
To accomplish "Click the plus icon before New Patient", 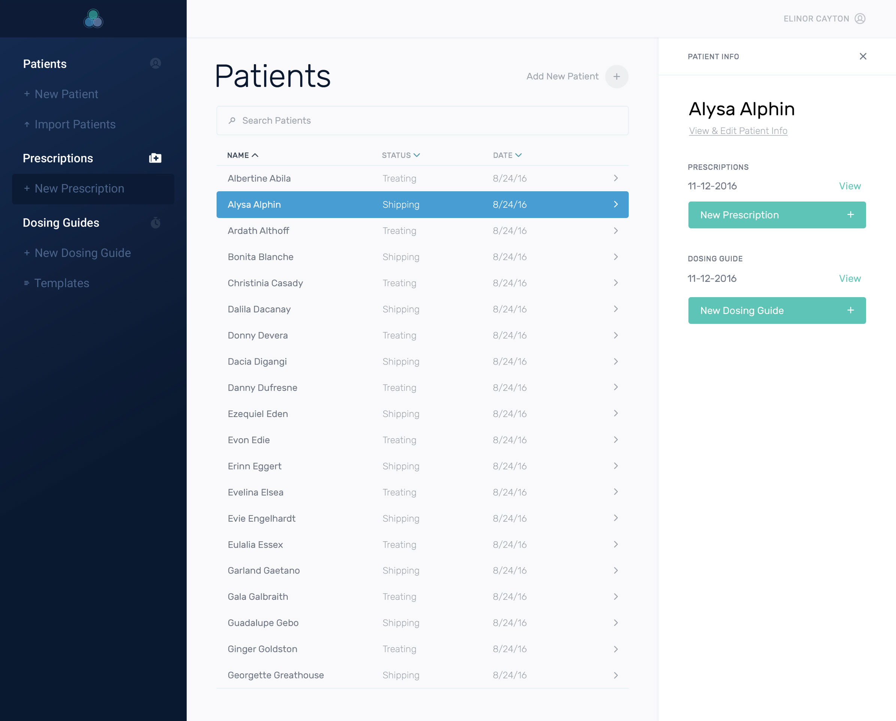I will coord(27,94).
